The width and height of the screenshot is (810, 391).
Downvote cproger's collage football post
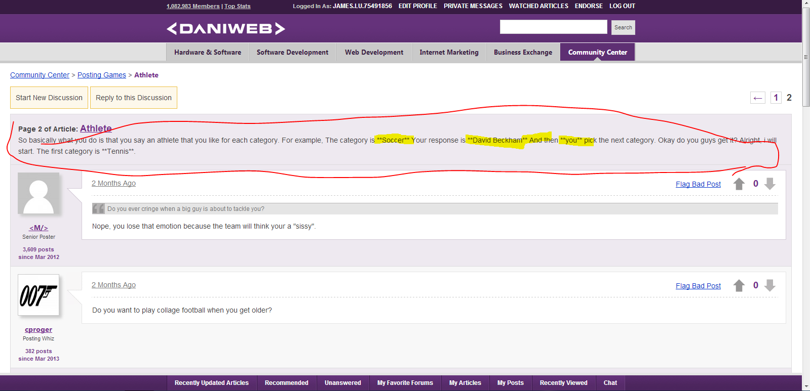pyautogui.click(x=770, y=286)
